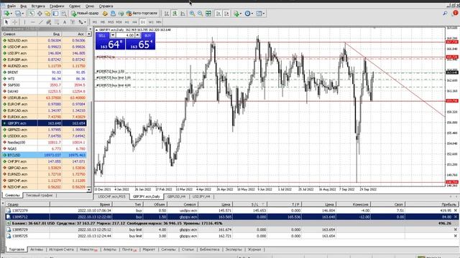Switch chart to line chart
Image resolution: width=460 pixels, height=258 pixels.
(183, 14)
